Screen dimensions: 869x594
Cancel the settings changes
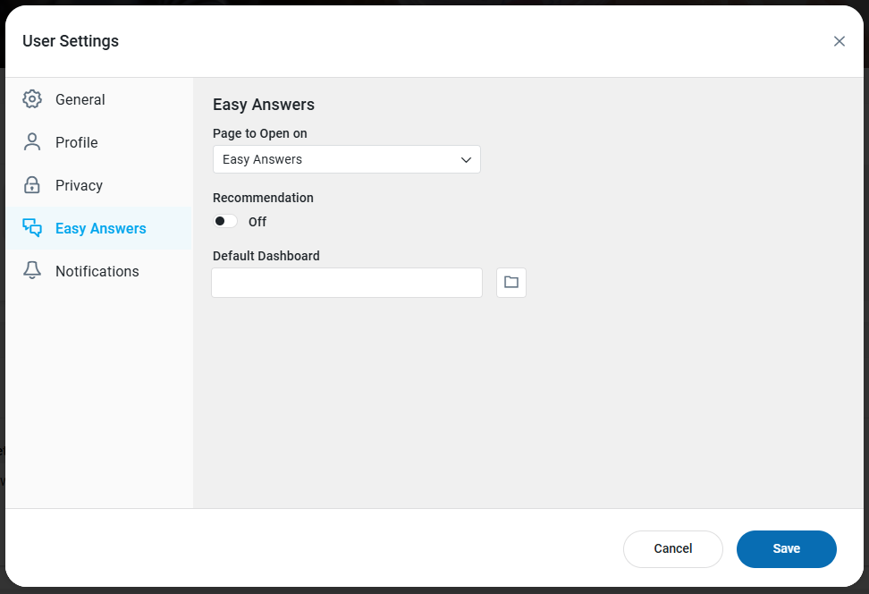[672, 548]
